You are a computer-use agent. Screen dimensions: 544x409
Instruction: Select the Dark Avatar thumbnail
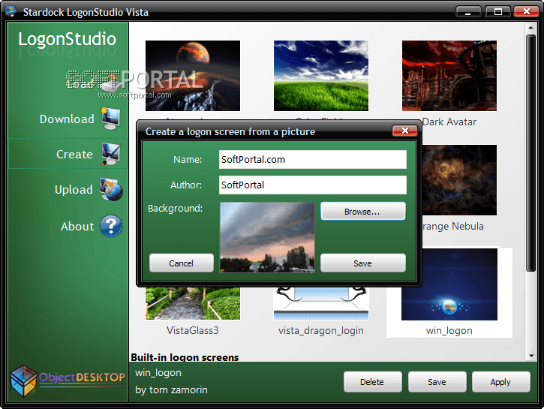pyautogui.click(x=449, y=76)
